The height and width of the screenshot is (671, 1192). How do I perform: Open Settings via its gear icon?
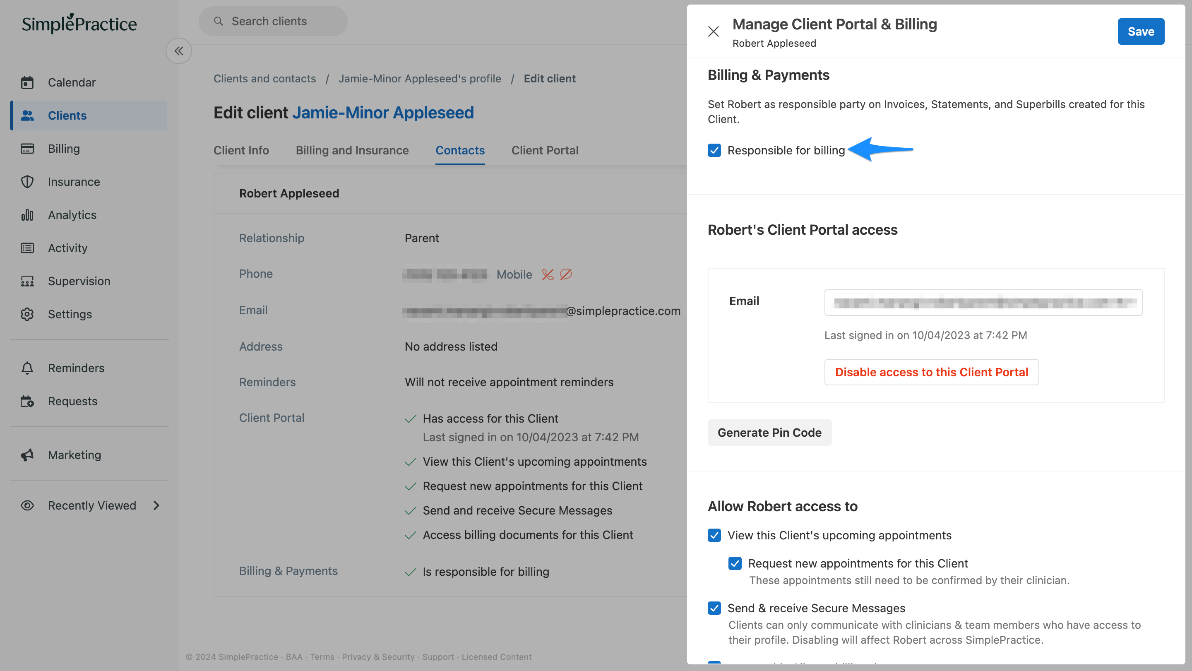click(x=27, y=314)
